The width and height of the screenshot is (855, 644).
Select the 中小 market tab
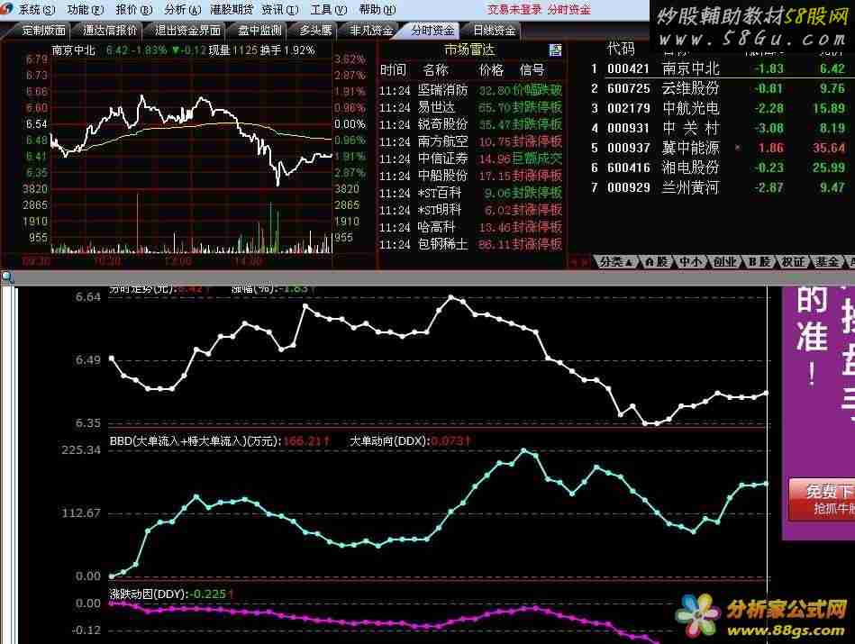pyautogui.click(x=690, y=262)
